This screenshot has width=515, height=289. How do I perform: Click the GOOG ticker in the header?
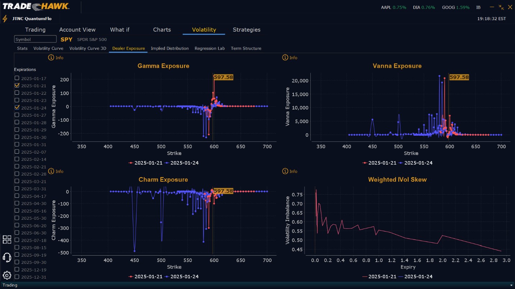(x=456, y=8)
